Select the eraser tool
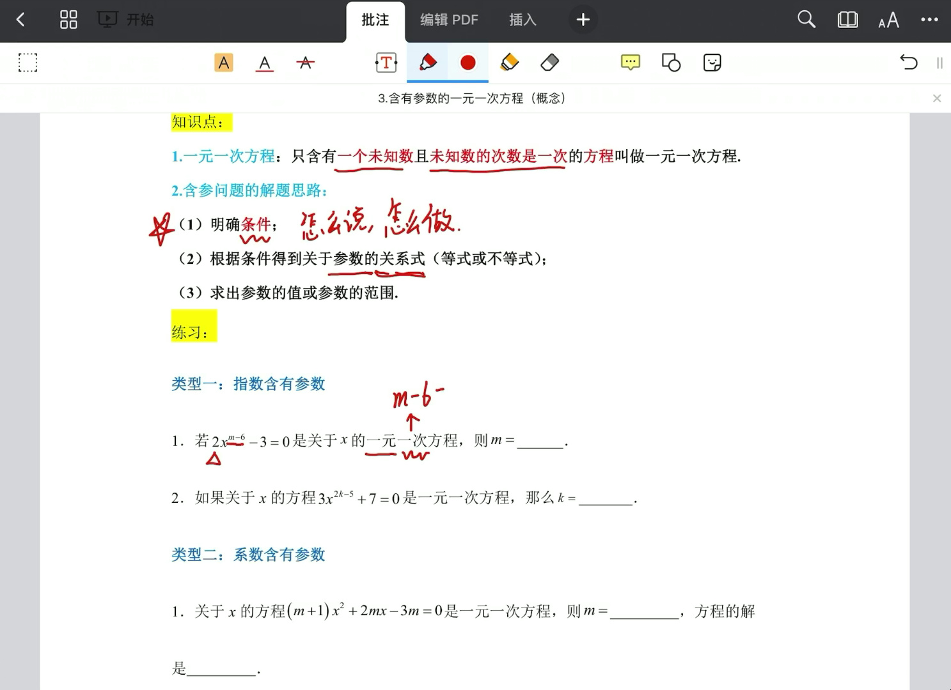This screenshot has height=690, width=951. pos(549,63)
